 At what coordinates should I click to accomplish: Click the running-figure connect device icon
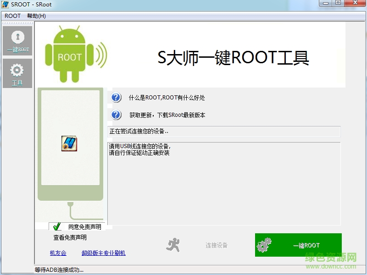(x=172, y=244)
